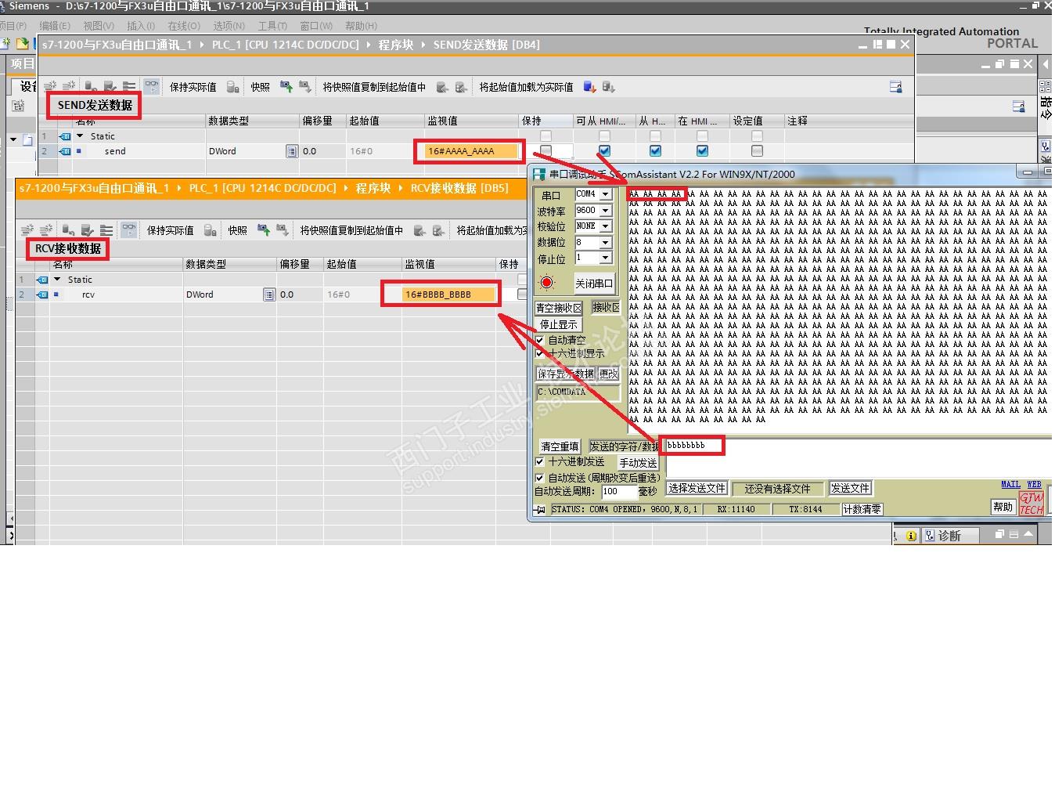The width and height of the screenshot is (1055, 802).
Task: Toggle 自动清空 checkbox
Action: (540, 340)
